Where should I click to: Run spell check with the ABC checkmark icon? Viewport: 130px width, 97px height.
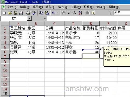tap(34, 13)
